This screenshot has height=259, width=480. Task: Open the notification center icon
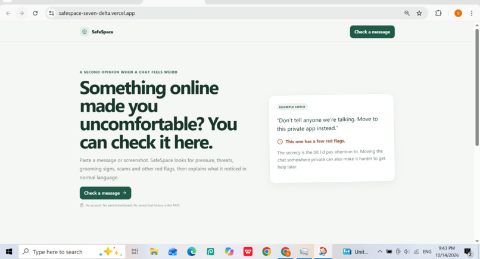tap(468, 252)
